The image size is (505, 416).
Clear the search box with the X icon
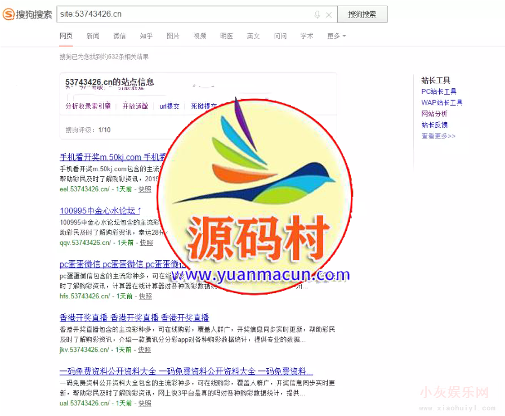coord(329,15)
